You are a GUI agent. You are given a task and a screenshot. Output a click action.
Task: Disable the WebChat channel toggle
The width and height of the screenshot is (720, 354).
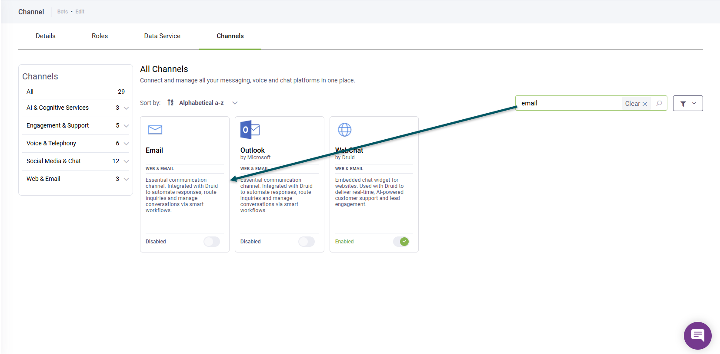pyautogui.click(x=401, y=242)
